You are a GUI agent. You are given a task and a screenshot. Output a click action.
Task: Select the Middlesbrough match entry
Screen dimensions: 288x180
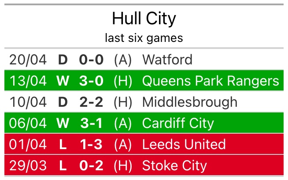coord(190,102)
